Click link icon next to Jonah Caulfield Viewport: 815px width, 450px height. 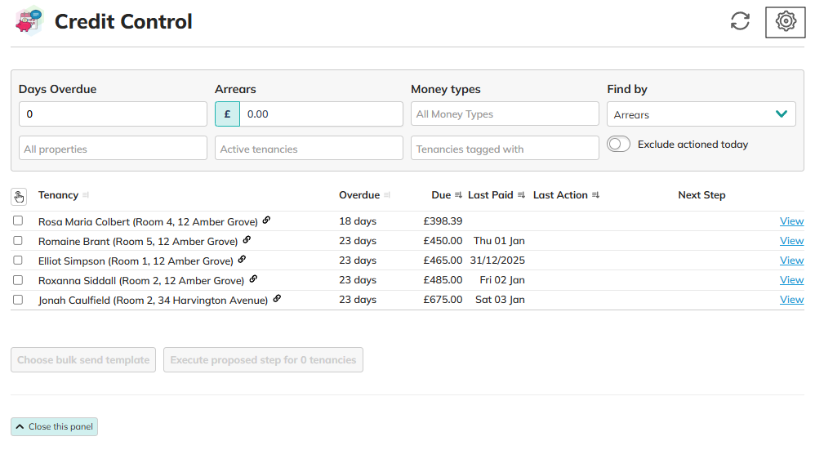coord(277,299)
